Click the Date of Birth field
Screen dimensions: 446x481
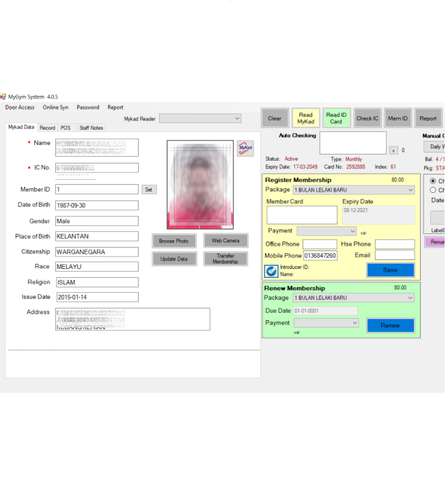[x=97, y=205]
